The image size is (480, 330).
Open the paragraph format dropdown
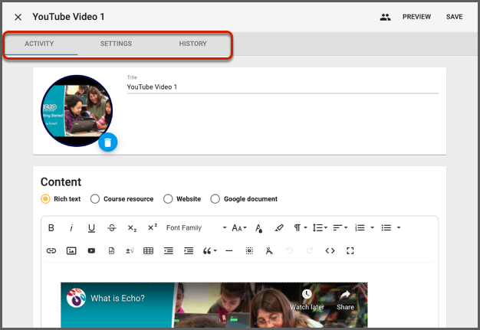[x=299, y=228]
